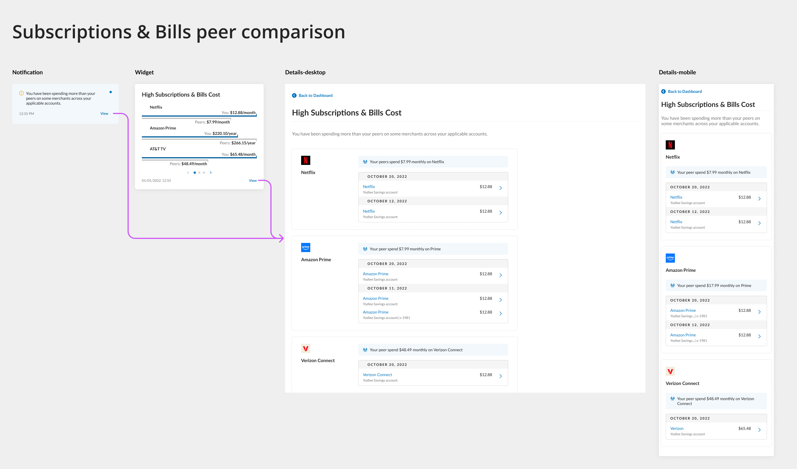This screenshot has width=797, height=469.
Task: Expand desktop Amazon Prime October 11 first chevron
Action: 501,300
